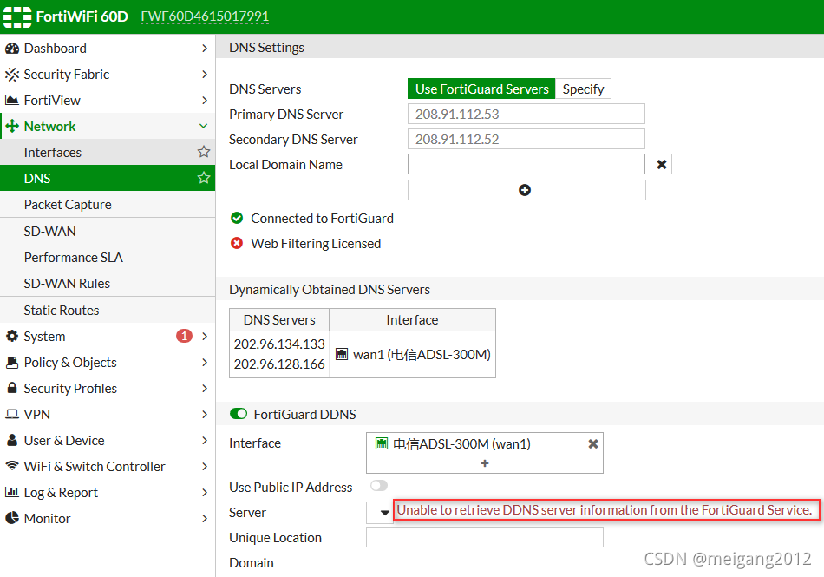Image resolution: width=824 pixels, height=577 pixels.
Task: Open the Performance SLA page
Action: pyautogui.click(x=108, y=257)
